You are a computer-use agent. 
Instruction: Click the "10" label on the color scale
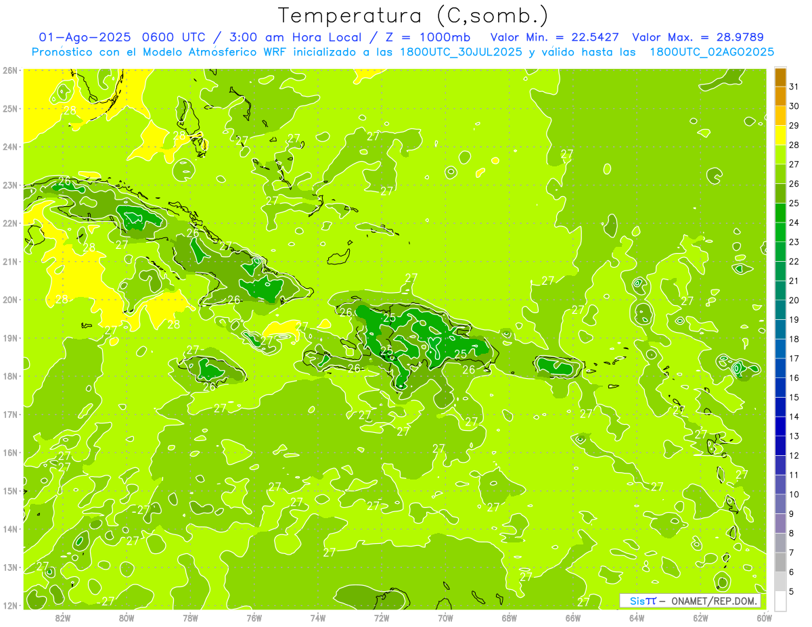click(x=794, y=494)
